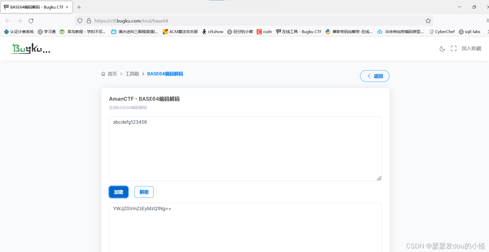Open ctf.show bookmark
This screenshot has height=252, width=489.
213,31
